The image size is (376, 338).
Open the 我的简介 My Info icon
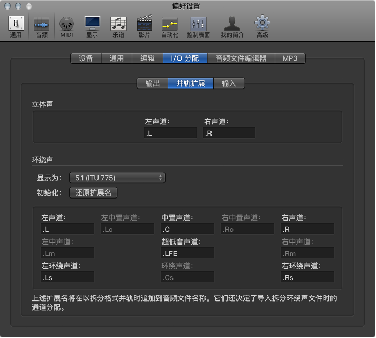pos(232,27)
